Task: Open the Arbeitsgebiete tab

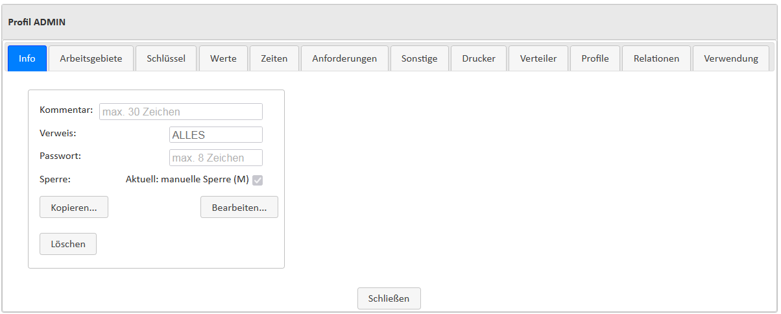Action: click(x=91, y=58)
